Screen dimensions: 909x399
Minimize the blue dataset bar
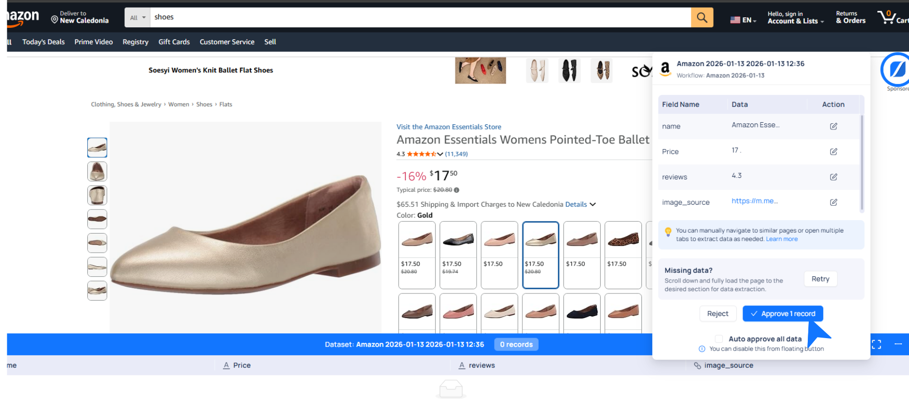pyautogui.click(x=898, y=344)
